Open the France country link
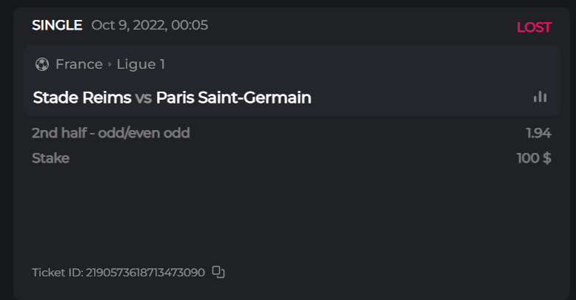The height and width of the screenshot is (300, 576). (x=79, y=64)
